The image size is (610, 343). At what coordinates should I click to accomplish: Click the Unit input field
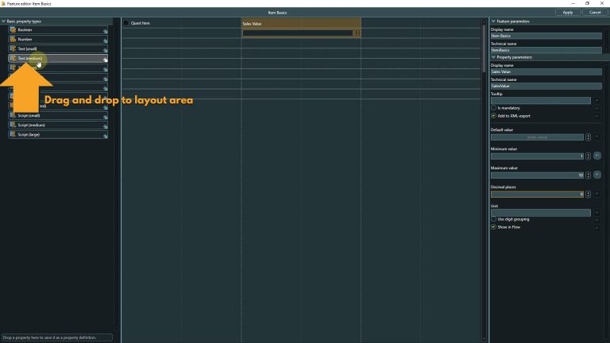(x=540, y=213)
